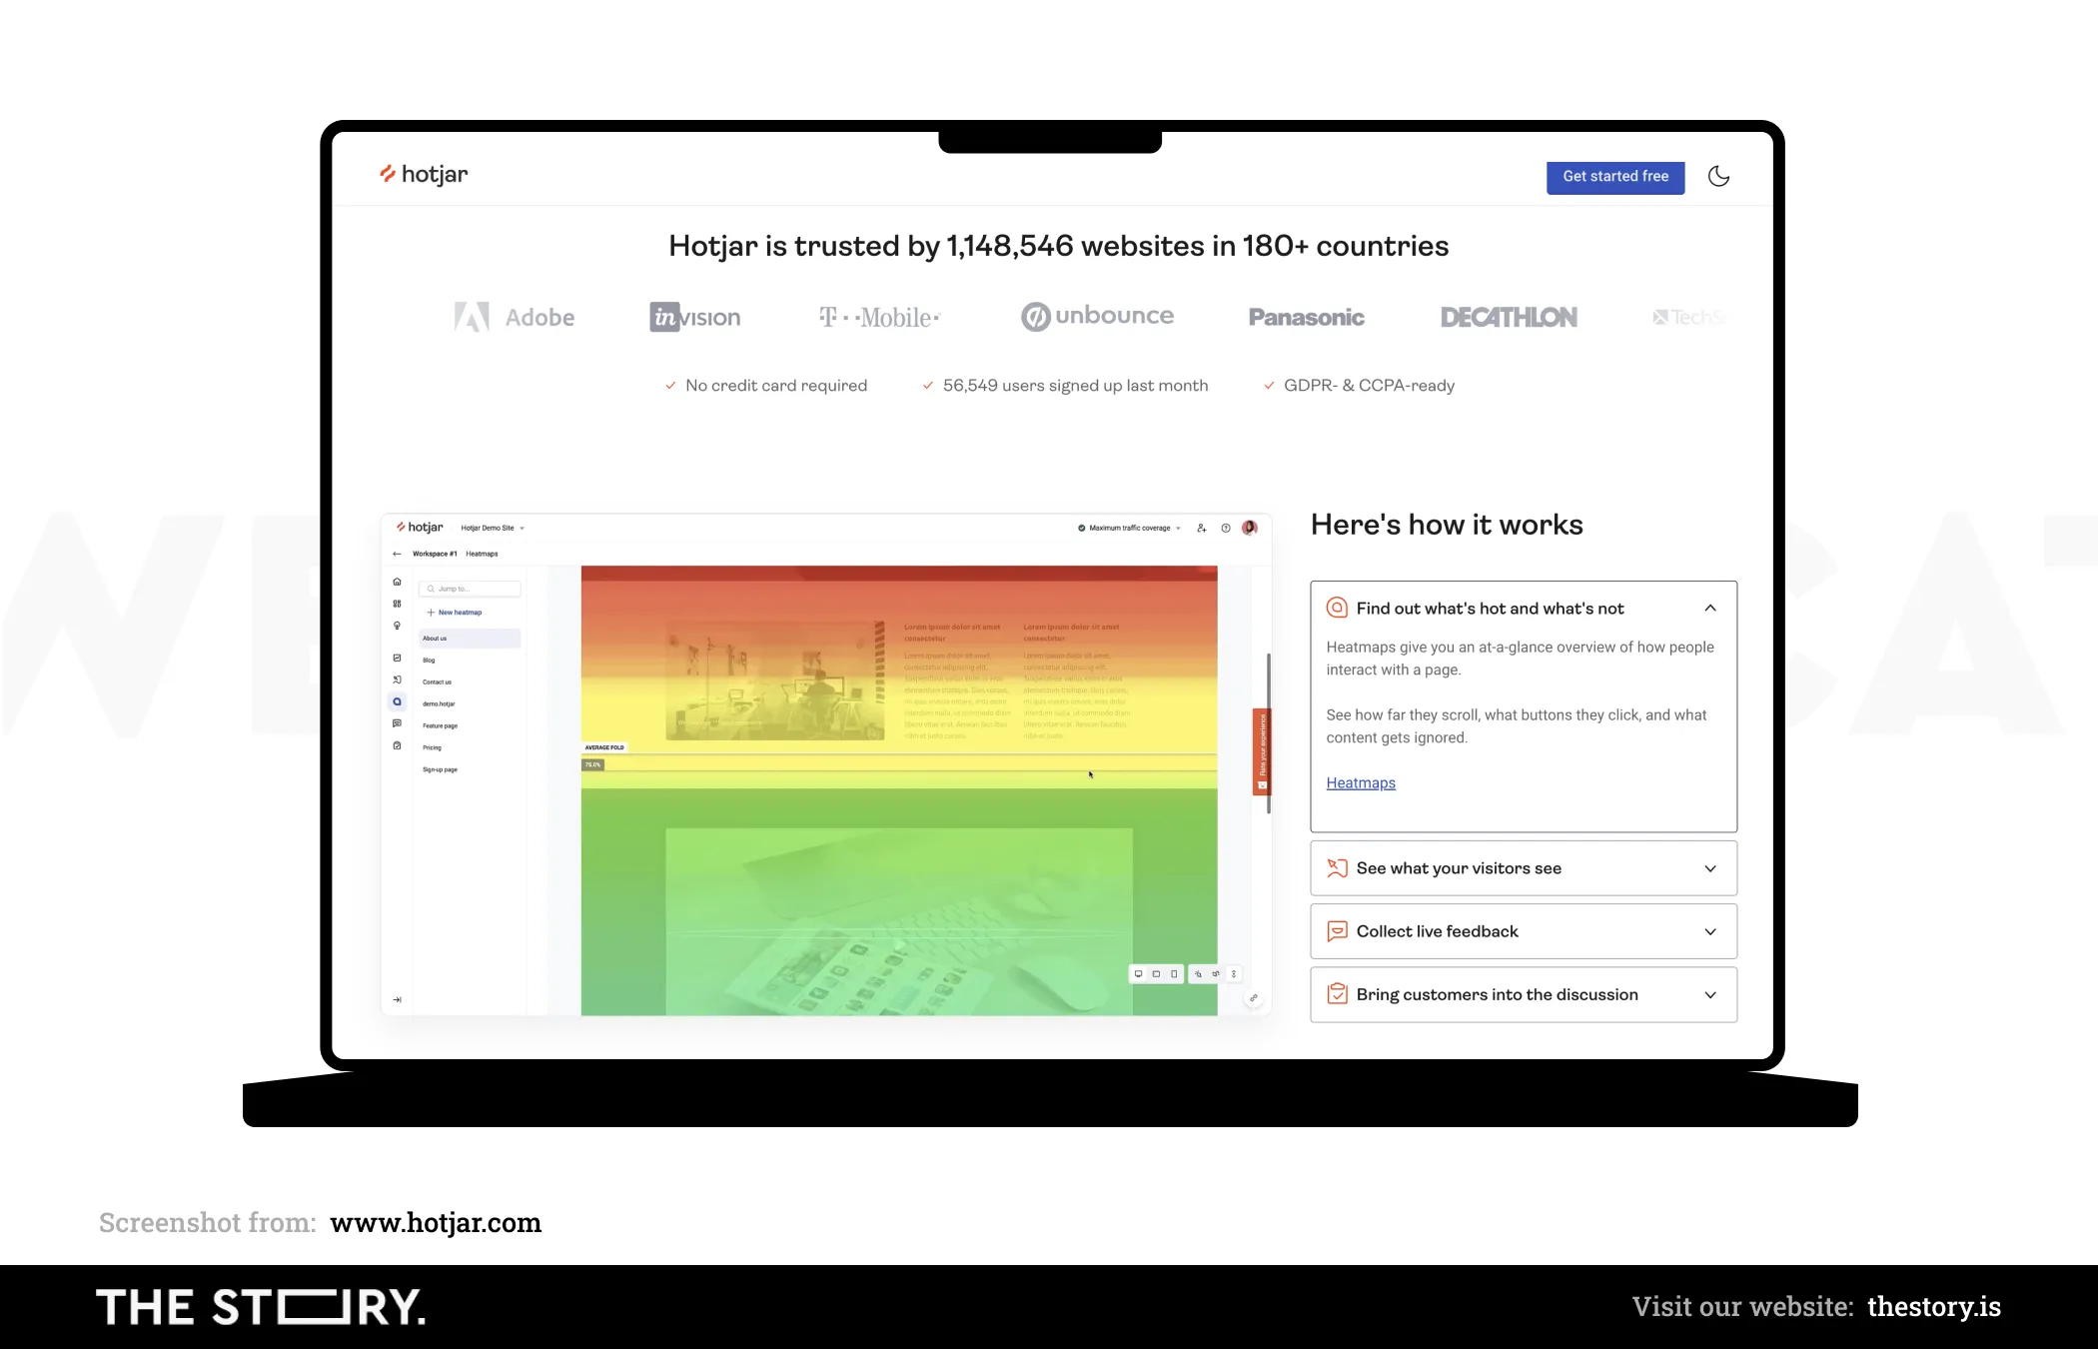Expand the demo sidebar with bottom arrow icon
Screen dimensions: 2098x1349
tap(397, 999)
